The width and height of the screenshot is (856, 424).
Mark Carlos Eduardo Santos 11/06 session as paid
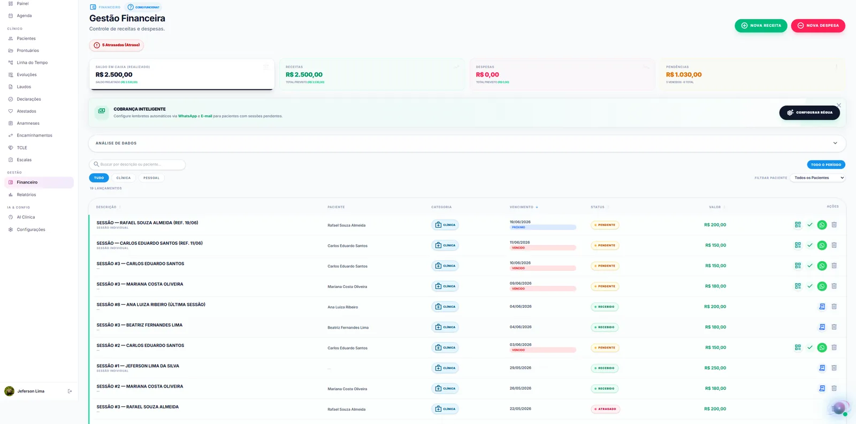point(809,245)
